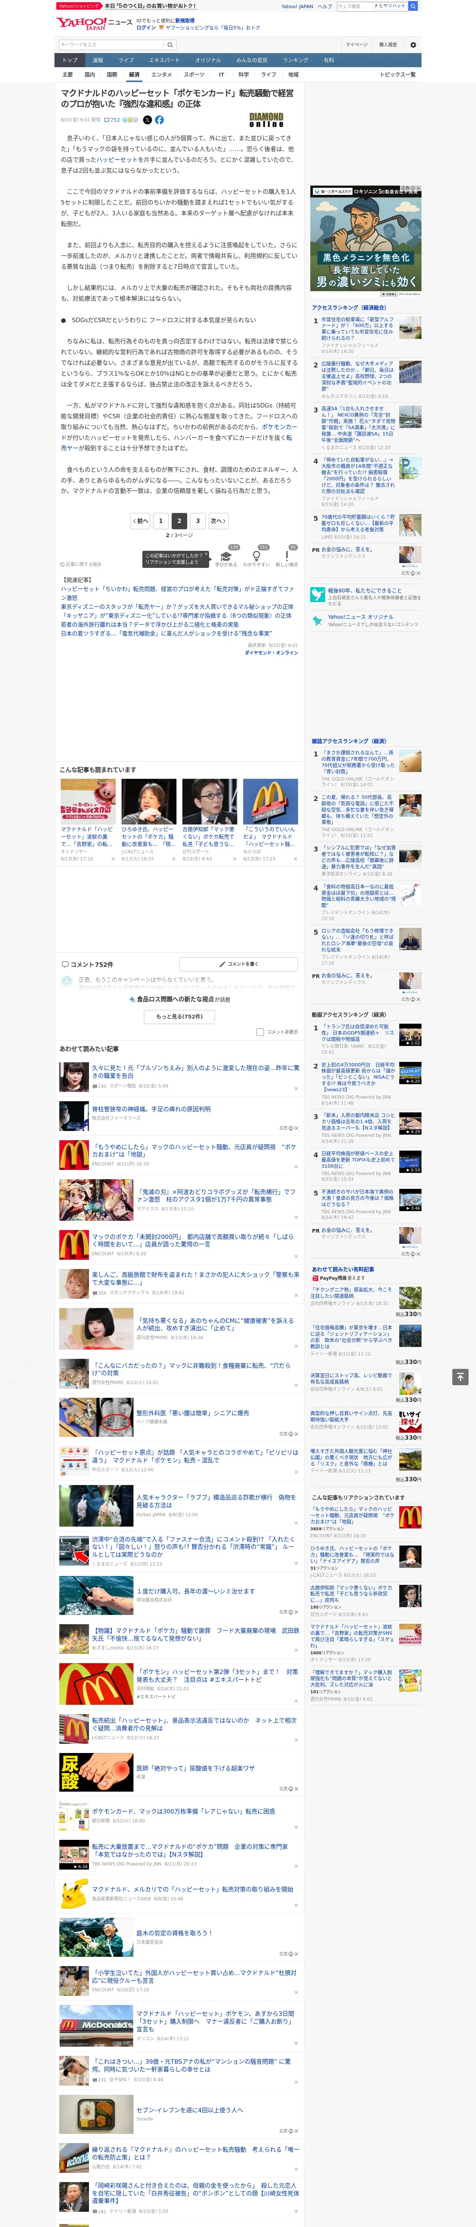Screen dimensions: 476x2227
Task: Open settings via the gear icon
Action: click(x=413, y=44)
